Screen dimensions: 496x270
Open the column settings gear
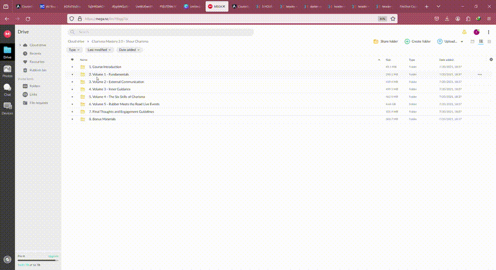pos(491,60)
